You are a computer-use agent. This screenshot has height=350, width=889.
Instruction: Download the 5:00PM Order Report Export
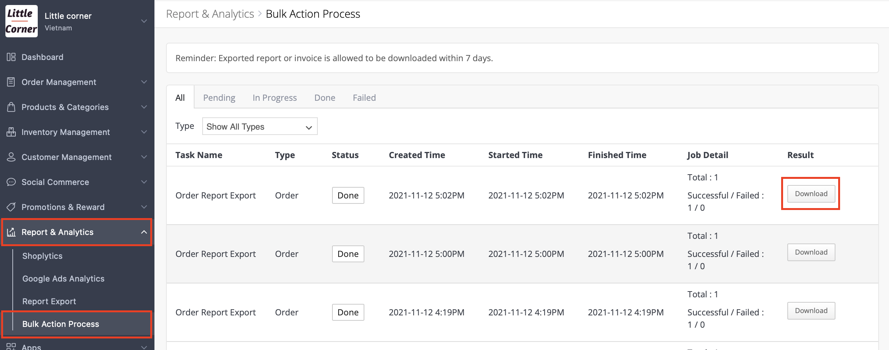pyautogui.click(x=811, y=252)
